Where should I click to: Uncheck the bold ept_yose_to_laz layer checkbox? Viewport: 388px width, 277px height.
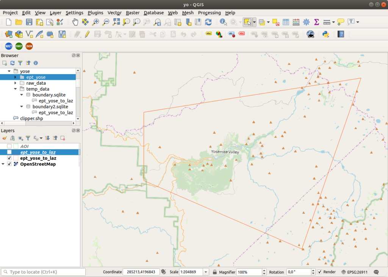[x=9, y=158]
